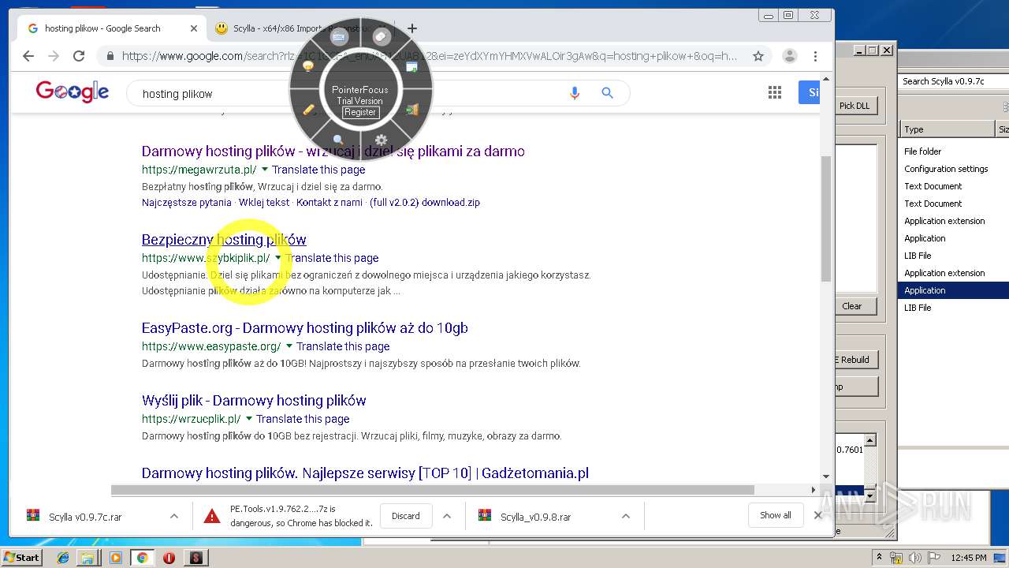Click Translate this page for wrzucplik.pl

tap(303, 419)
